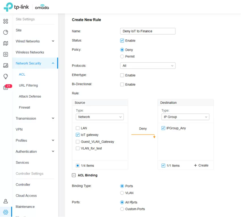The image size is (242, 217).
Task: Open the Statistics pie chart icon
Action: 6,32
